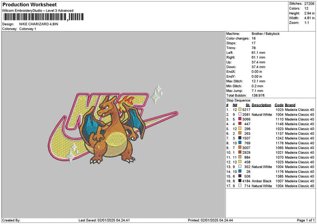Screen dimensions: 317x224
Task: Click the orange swatch in stop row 6
Action: pos(240,133)
